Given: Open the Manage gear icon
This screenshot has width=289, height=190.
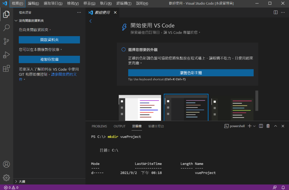Looking at the screenshot, I should (6, 178).
